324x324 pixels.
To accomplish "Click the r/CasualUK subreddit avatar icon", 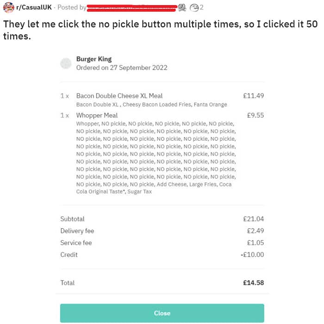I will [x=8, y=7].
